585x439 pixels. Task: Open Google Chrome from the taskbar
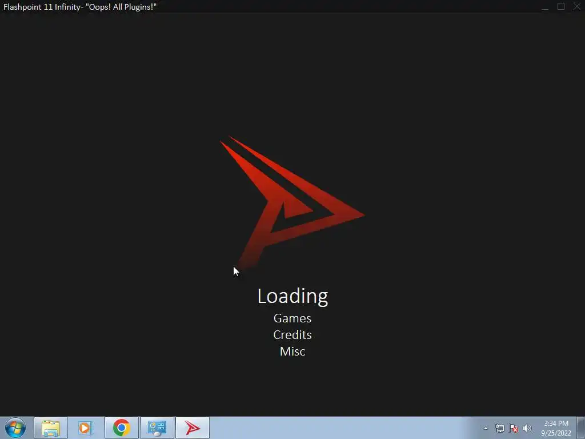tap(122, 428)
